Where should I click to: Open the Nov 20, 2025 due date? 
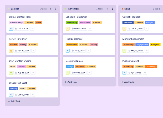point(22,51)
